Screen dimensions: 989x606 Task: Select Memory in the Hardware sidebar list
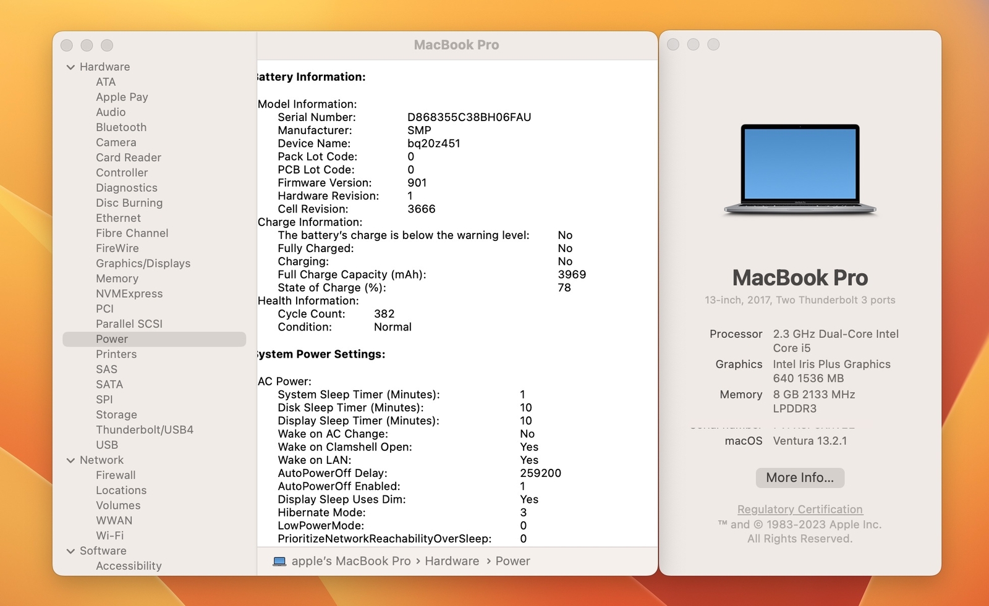point(117,279)
